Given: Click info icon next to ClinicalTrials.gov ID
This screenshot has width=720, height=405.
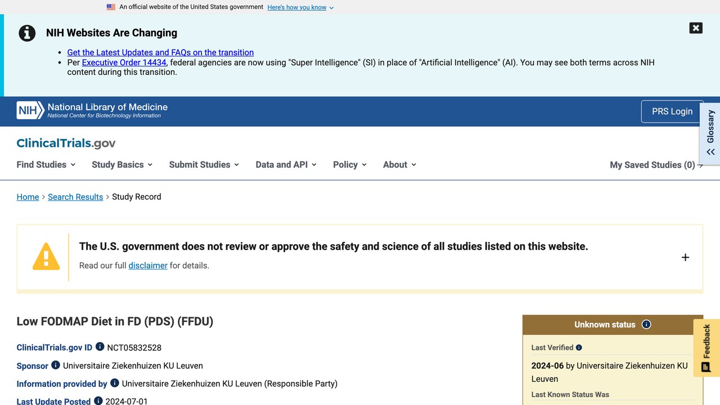Looking at the screenshot, I should click(100, 346).
